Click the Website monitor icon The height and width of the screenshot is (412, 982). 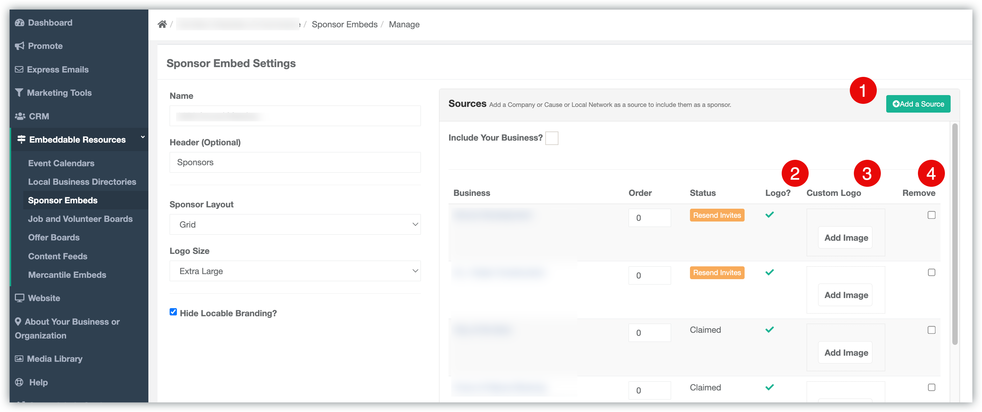(20, 298)
